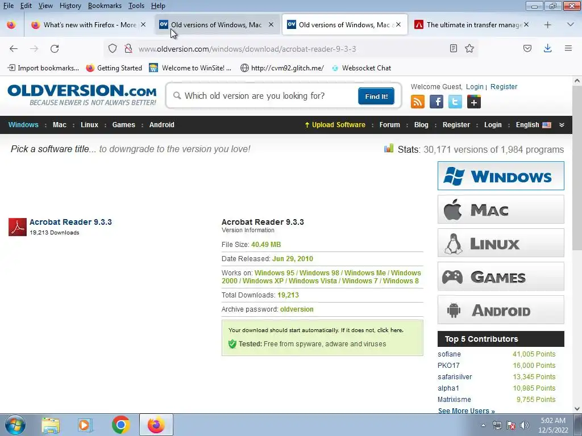The height and width of the screenshot is (436, 582).
Task: Click the Acrobat Reader 9.3.3 title link
Action: pyautogui.click(x=70, y=222)
